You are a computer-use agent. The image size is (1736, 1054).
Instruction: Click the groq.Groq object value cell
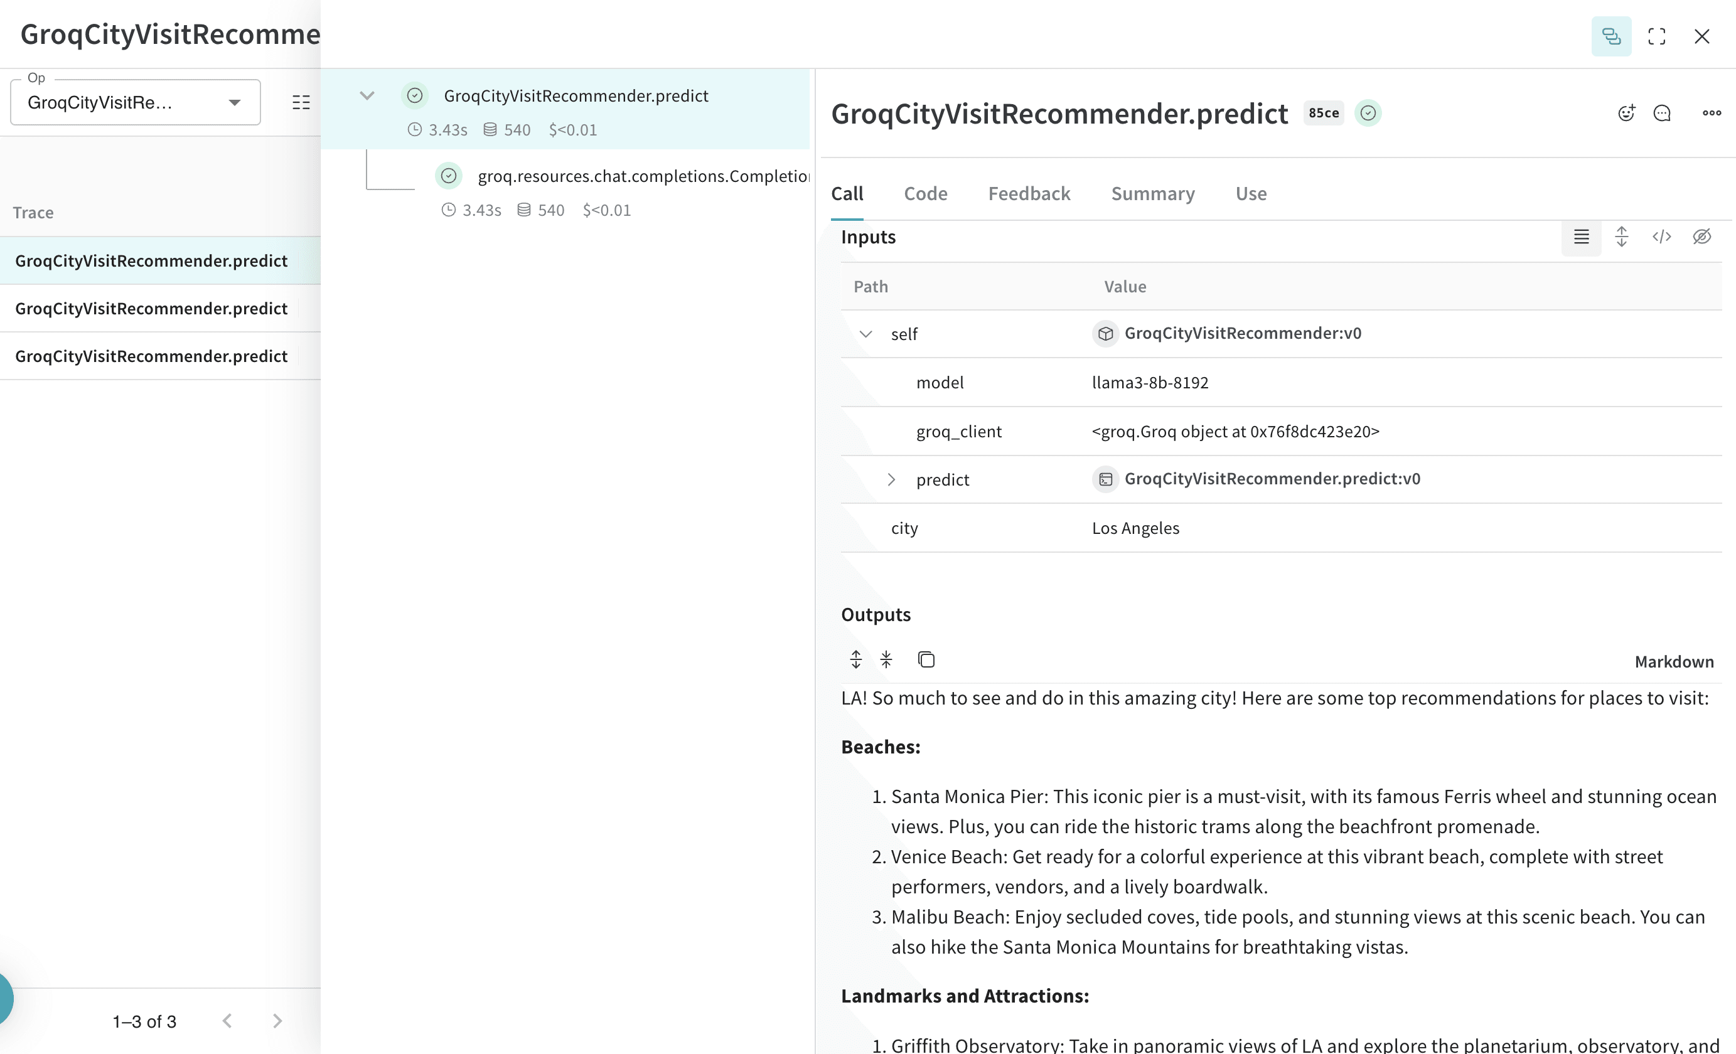[1236, 432]
